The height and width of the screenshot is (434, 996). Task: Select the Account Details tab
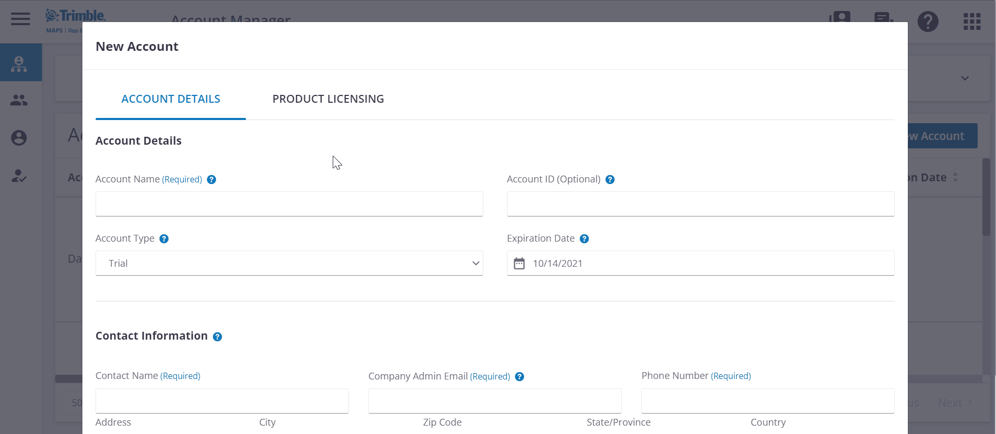(171, 99)
